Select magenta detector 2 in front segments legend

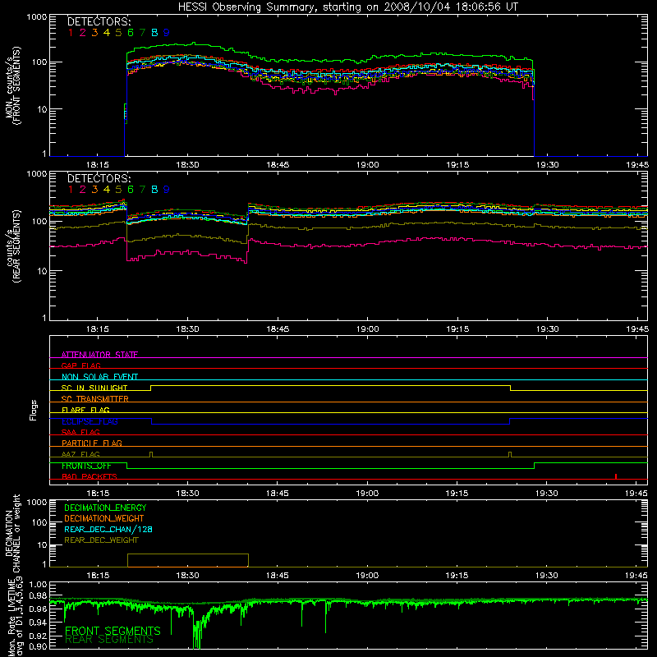pyautogui.click(x=83, y=33)
